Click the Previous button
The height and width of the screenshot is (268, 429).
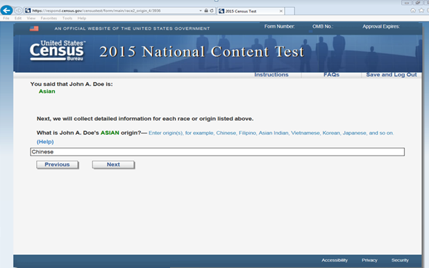(x=57, y=165)
